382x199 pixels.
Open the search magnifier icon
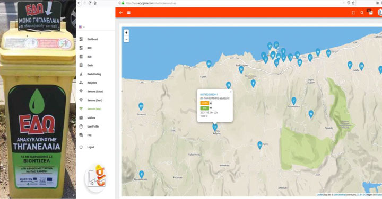point(362,13)
